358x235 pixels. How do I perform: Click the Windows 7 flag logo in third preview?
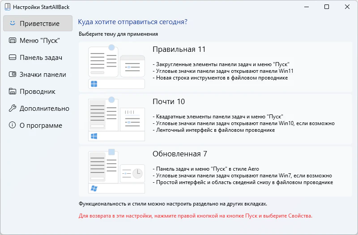pos(94,188)
